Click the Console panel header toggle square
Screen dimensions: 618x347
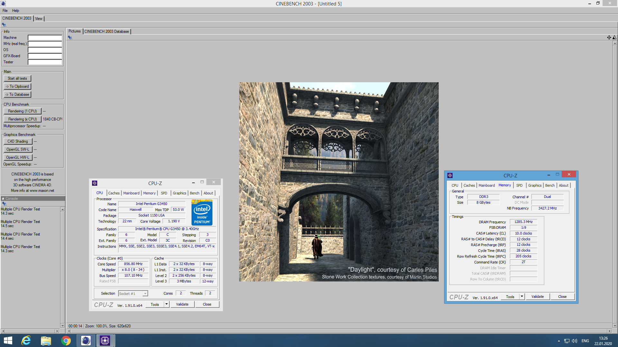(x=3, y=199)
